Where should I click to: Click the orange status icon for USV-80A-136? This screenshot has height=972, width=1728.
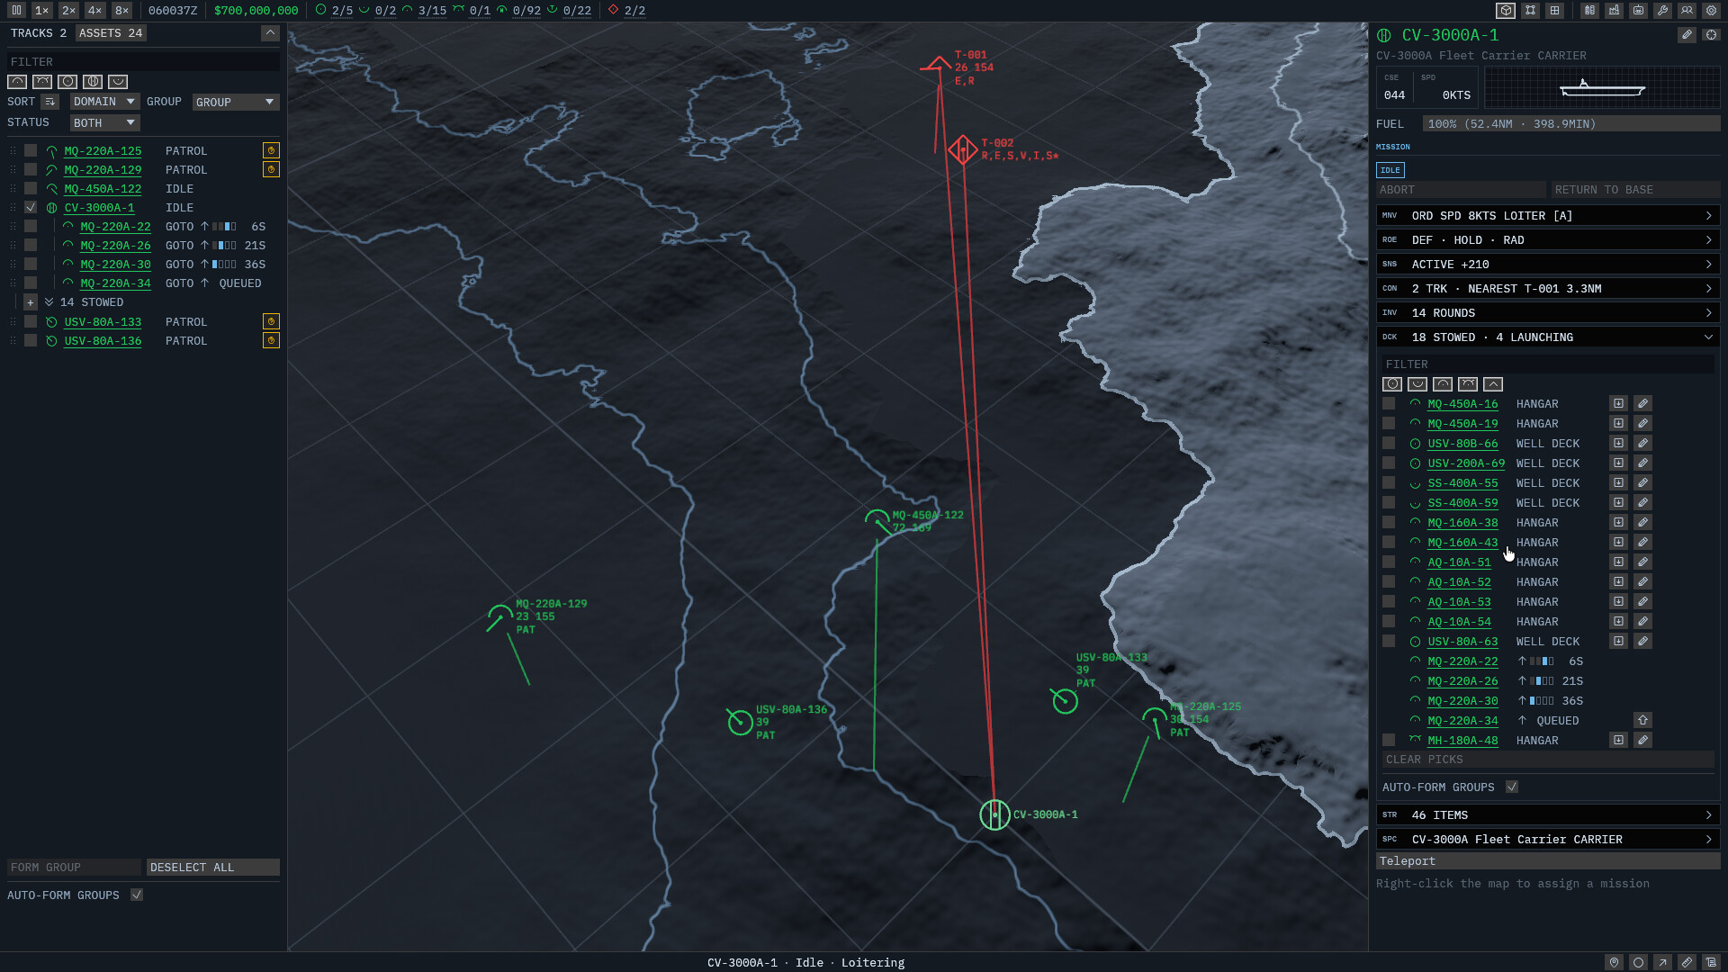tap(271, 340)
